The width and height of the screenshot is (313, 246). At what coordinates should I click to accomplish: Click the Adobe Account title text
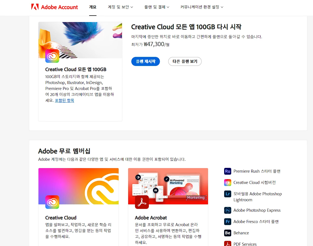(59, 7)
